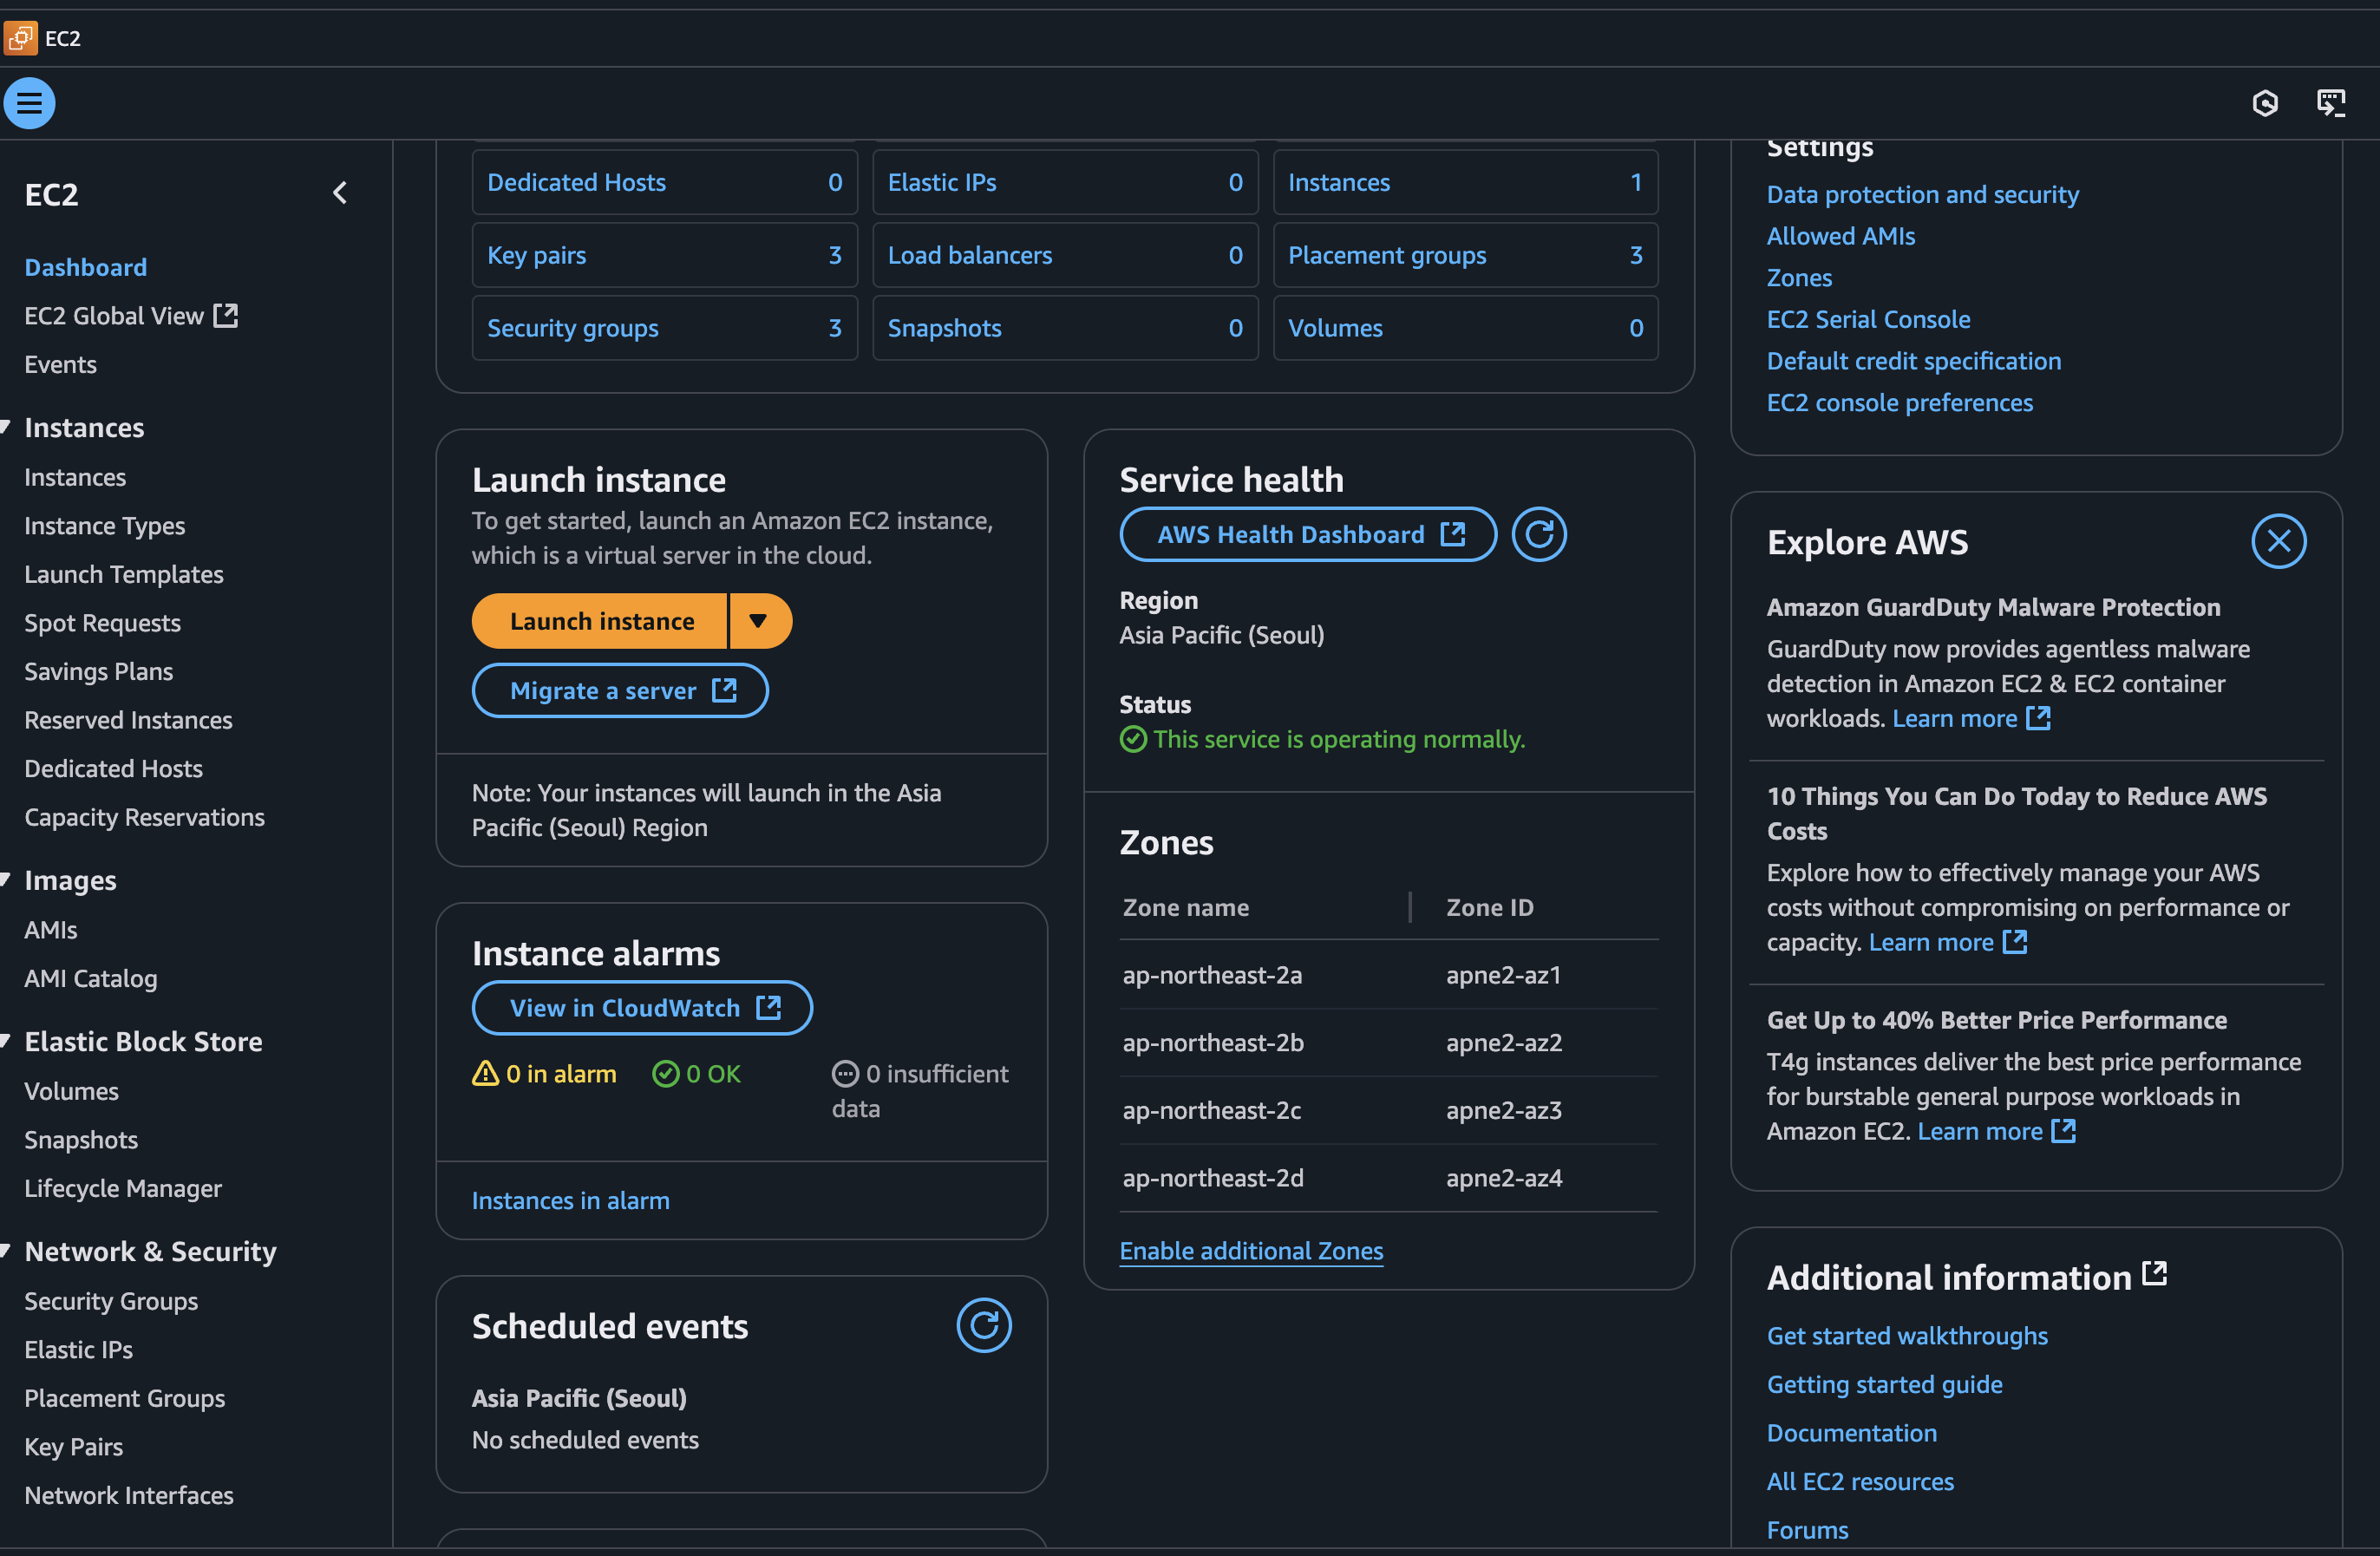This screenshot has height=1556, width=2380.
Task: Open the Security groups resource tile
Action: 664,328
